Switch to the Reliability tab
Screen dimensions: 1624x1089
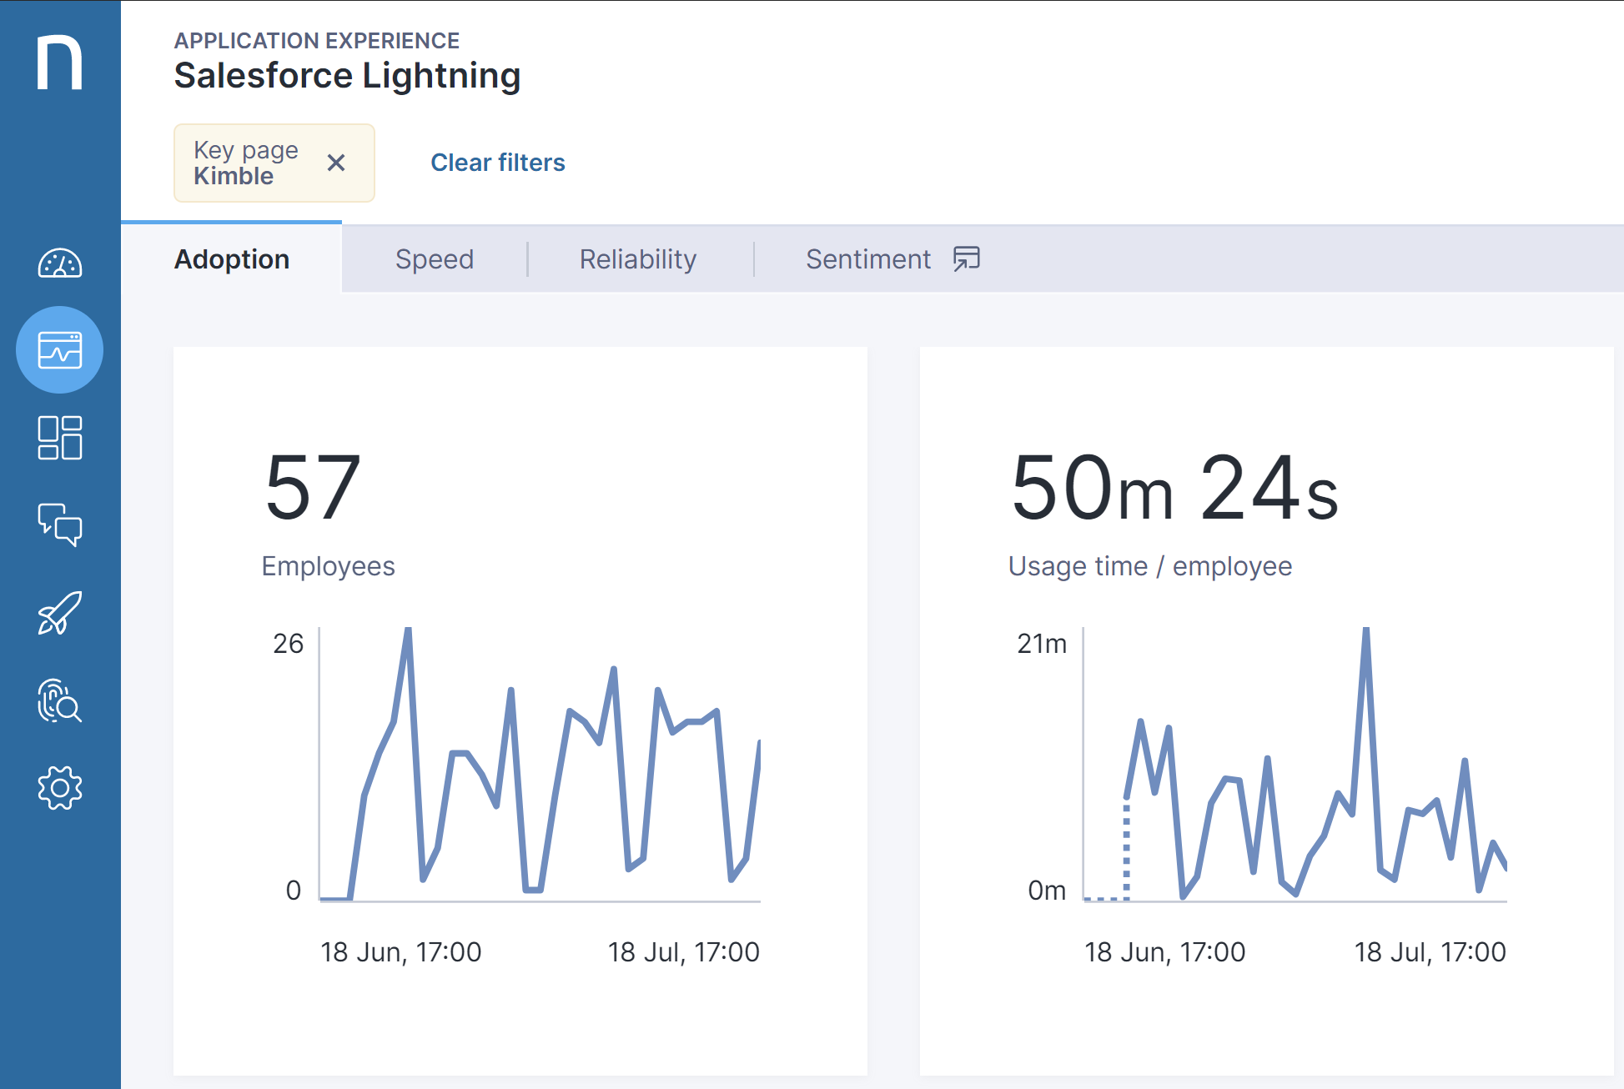pyautogui.click(x=637, y=259)
